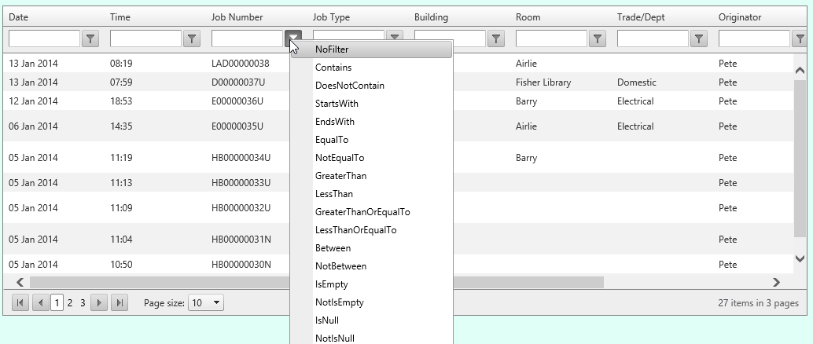
Task: Go to page 3
Action: tap(83, 302)
